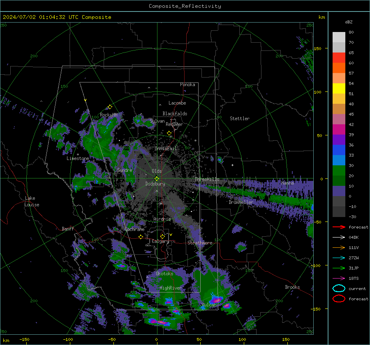Click the Cochrane city label
Image resolution: width=370 pixels, height=345 pixels.
click(x=134, y=229)
